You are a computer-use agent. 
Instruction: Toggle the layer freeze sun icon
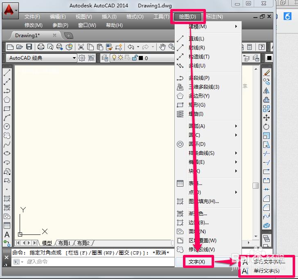(x=120, y=58)
